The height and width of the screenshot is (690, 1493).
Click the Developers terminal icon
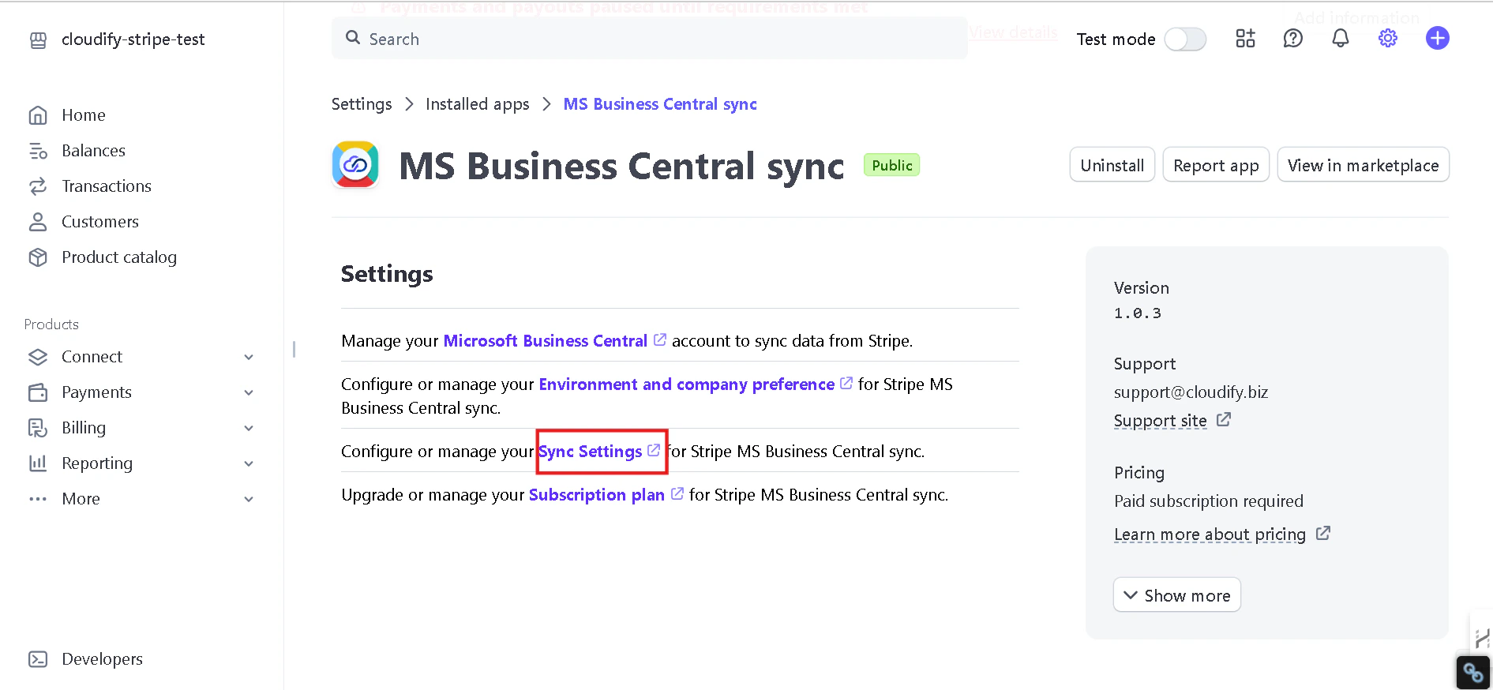[38, 659]
